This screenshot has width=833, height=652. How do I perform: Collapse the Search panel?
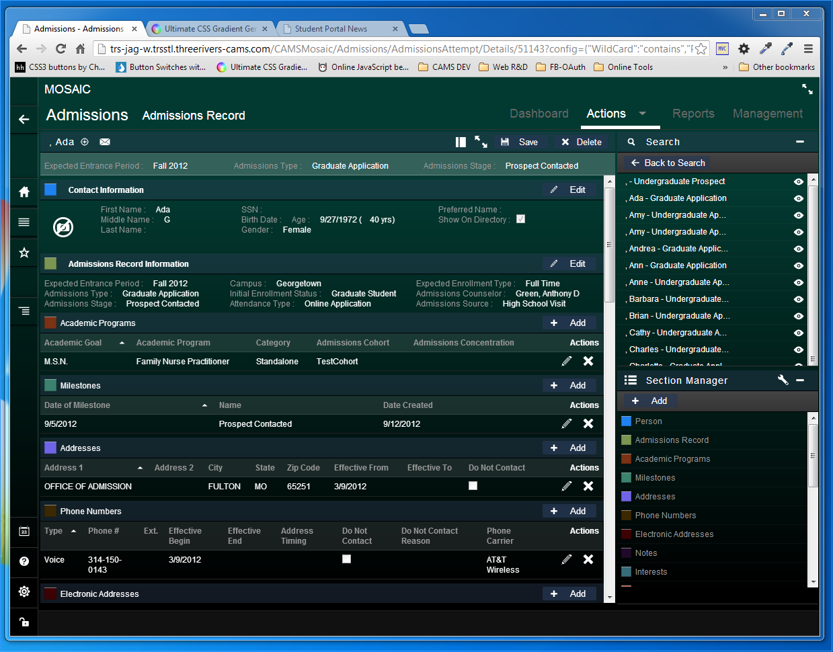(x=800, y=142)
